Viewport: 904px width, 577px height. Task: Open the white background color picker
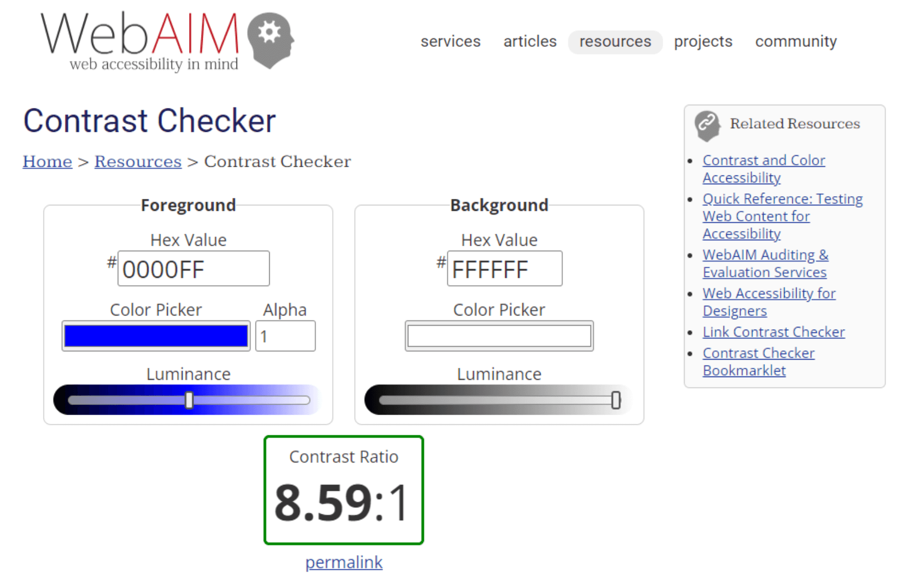[499, 336]
